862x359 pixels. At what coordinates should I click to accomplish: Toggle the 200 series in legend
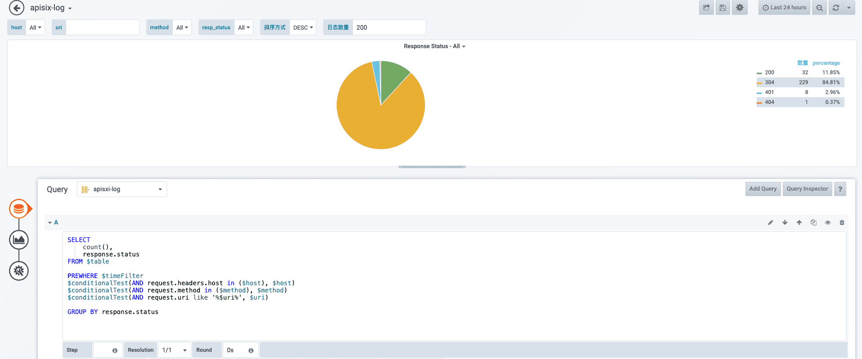769,72
